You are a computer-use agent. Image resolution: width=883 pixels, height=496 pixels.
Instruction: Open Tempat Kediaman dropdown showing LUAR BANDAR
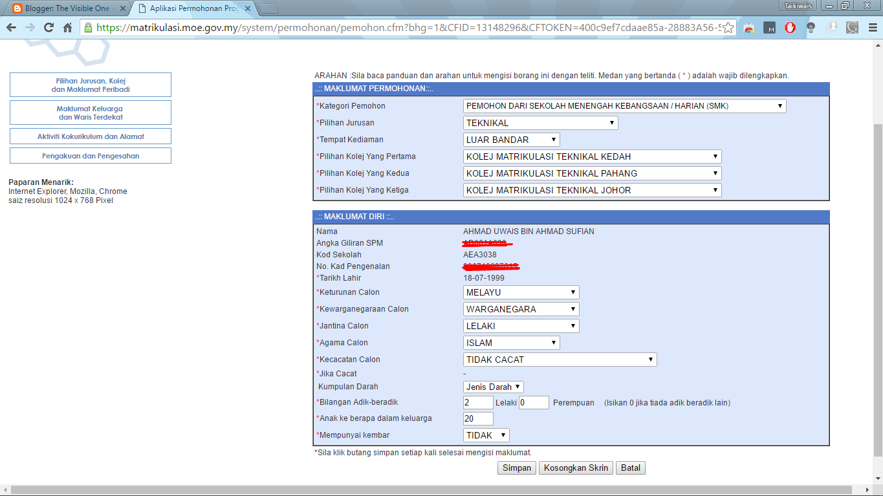[x=511, y=140]
